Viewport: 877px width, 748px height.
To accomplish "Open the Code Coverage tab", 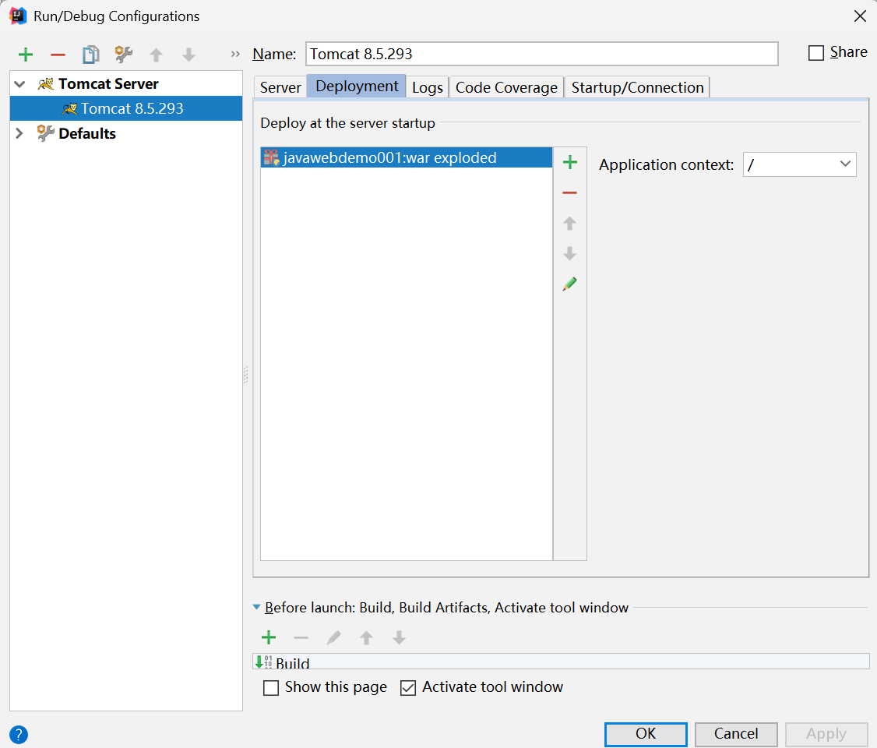I will [506, 87].
